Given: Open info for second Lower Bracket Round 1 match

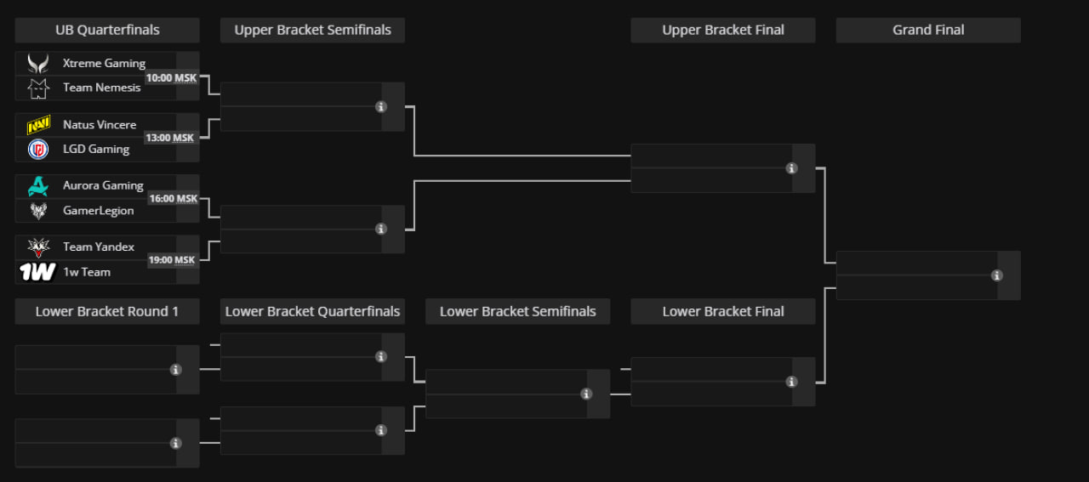Looking at the screenshot, I should pos(176,443).
